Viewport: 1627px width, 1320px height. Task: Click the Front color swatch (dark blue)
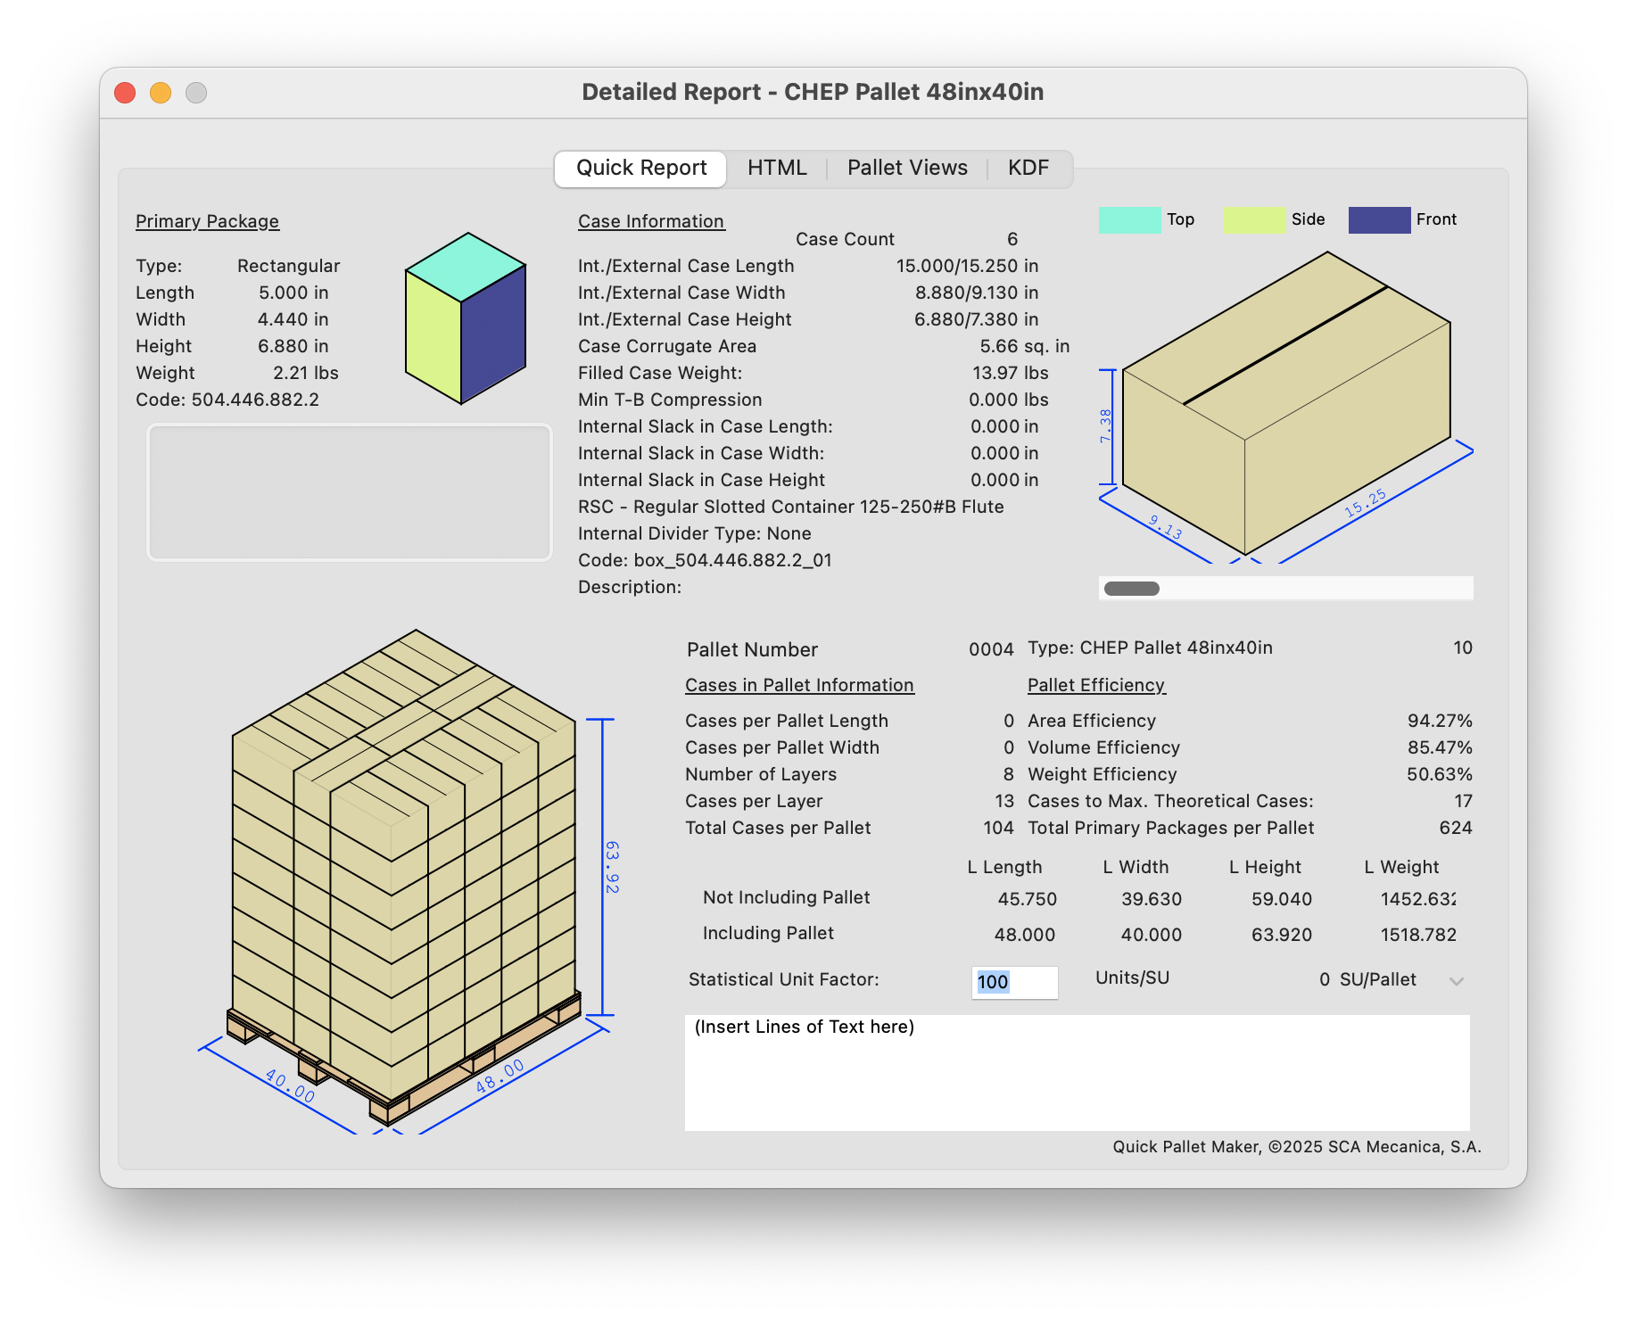point(1379,220)
